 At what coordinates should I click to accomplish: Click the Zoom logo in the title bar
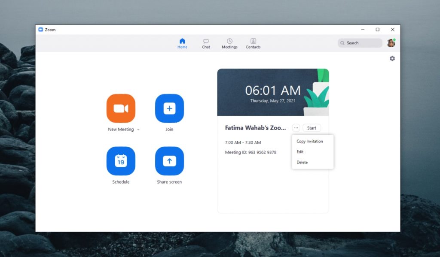click(x=41, y=29)
